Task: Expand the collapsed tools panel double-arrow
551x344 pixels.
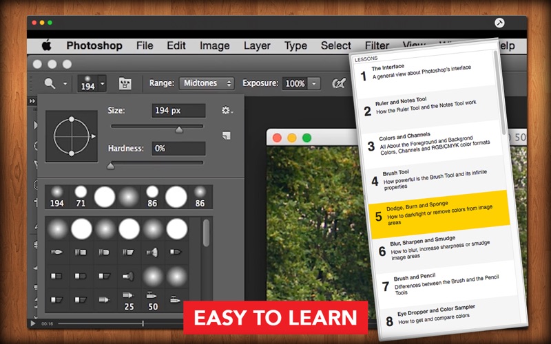Action: tap(32, 101)
